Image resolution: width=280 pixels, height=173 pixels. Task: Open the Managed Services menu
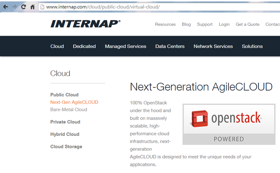coord(126,46)
